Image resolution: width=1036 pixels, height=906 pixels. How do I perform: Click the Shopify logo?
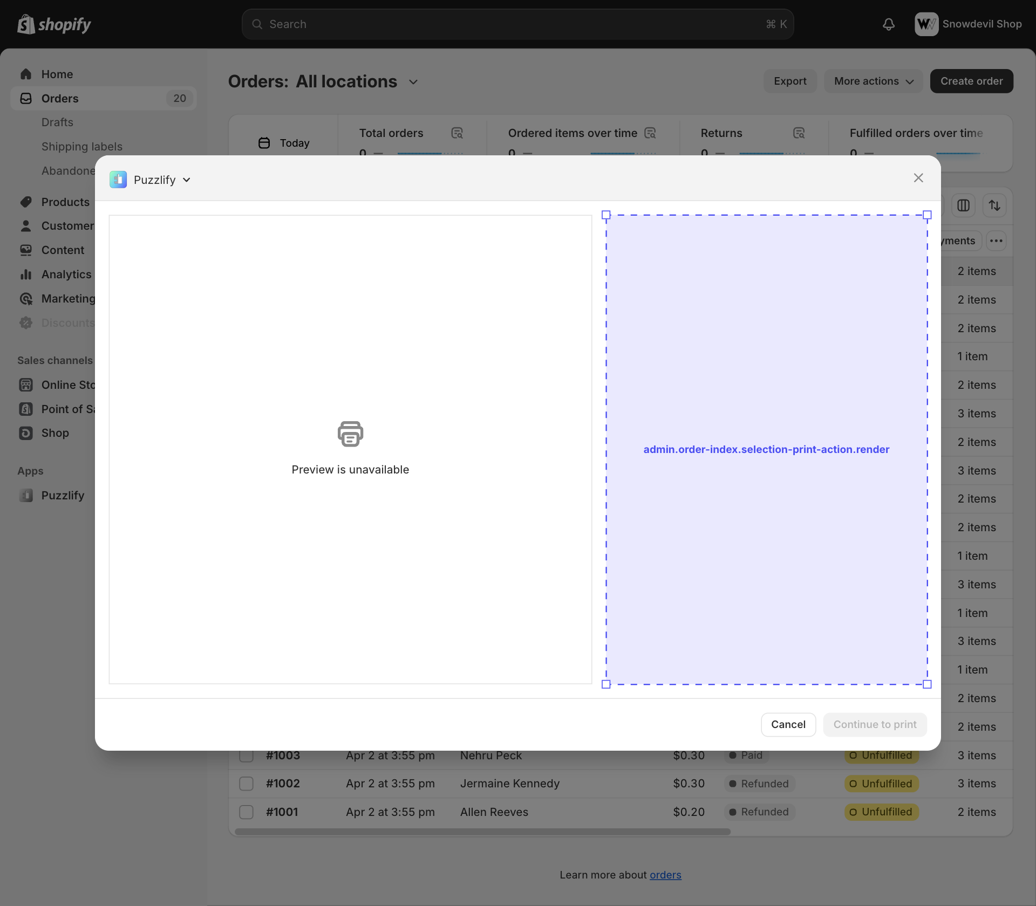click(54, 24)
